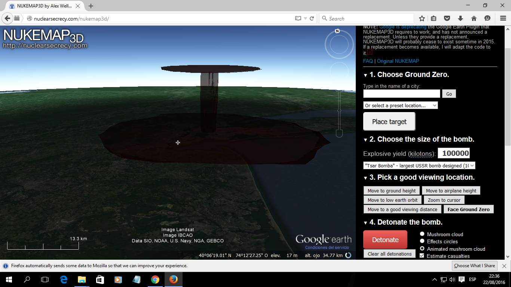511x287 pixels.
Task: Show bookmarks list icon in toolbar
Action: [x=434, y=18]
